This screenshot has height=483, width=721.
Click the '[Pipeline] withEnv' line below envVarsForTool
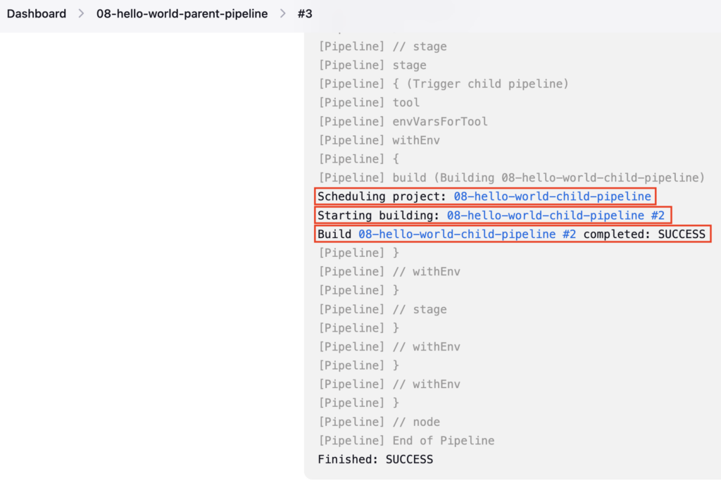pos(380,140)
